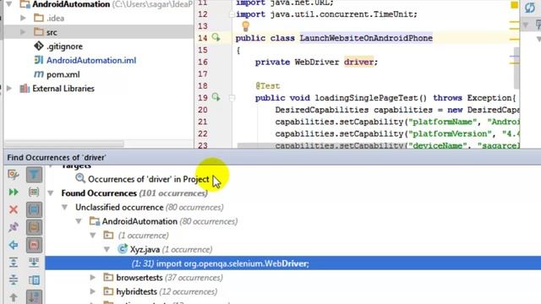Expand the browsertests package node

coord(93,278)
